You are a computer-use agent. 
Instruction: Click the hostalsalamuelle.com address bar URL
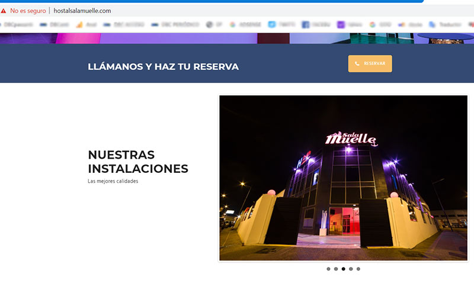pos(82,11)
